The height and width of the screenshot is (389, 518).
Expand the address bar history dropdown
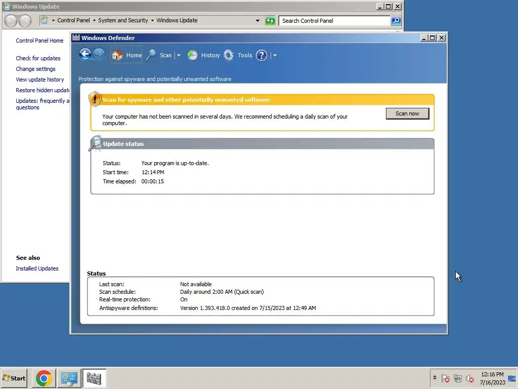click(257, 20)
